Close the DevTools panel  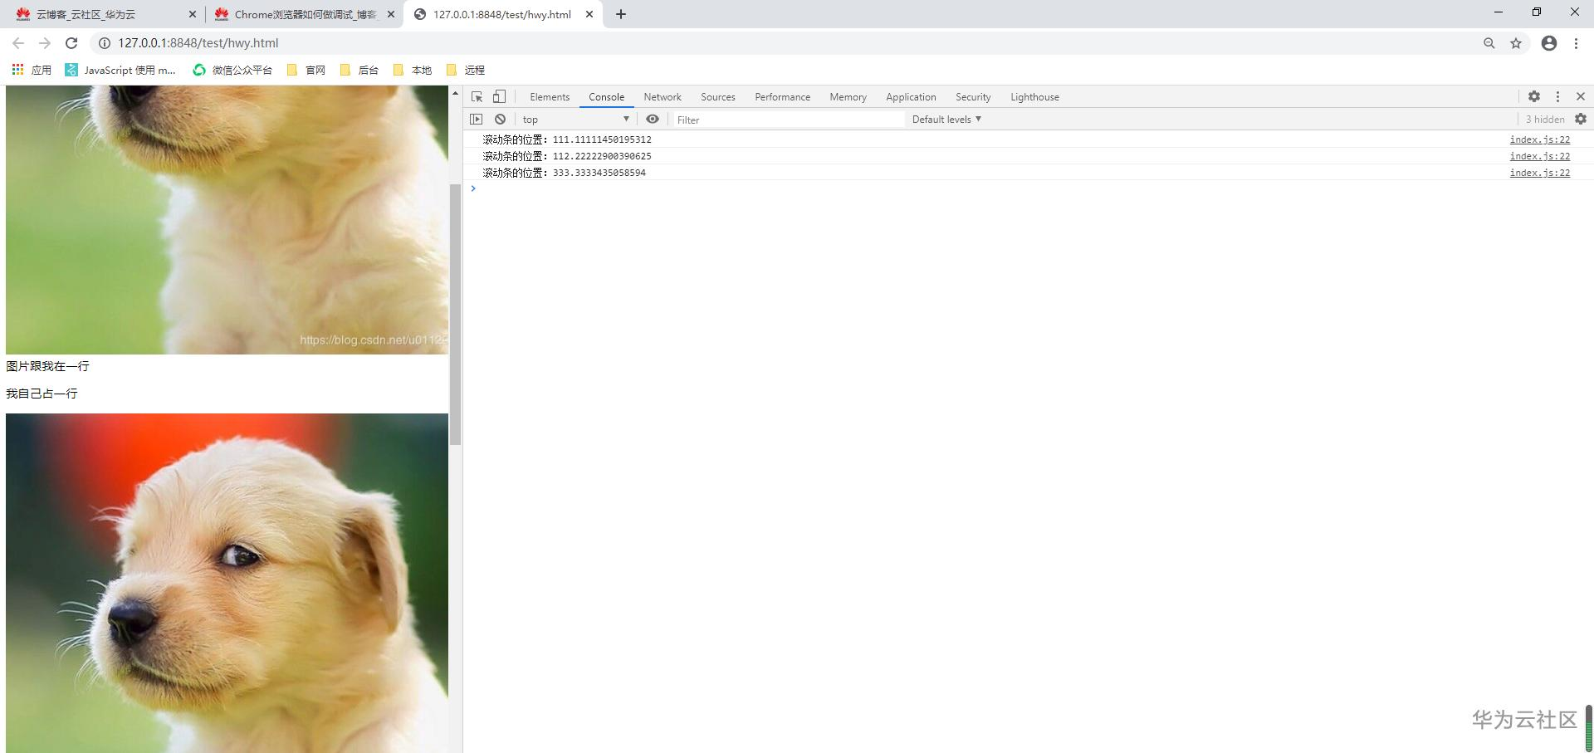(x=1581, y=96)
